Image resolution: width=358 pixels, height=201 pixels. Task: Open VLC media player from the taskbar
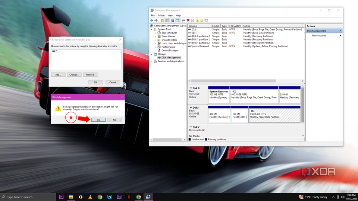click(90, 197)
